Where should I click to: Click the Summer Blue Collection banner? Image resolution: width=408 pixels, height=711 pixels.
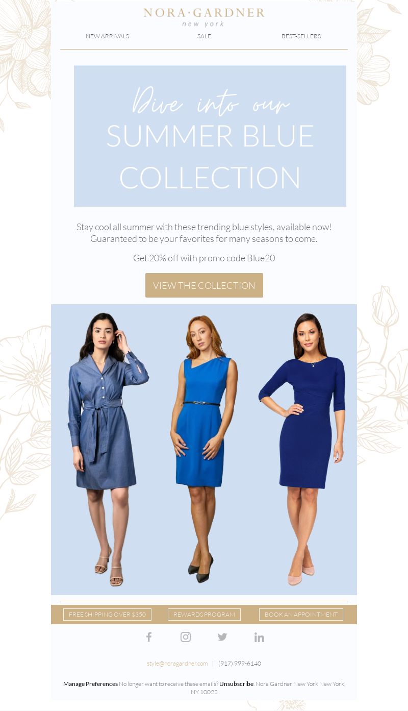[210, 136]
